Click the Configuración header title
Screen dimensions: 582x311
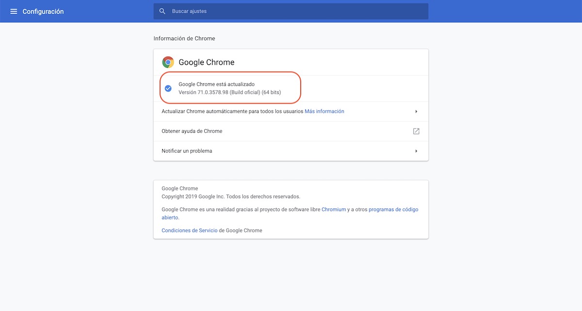pos(43,11)
